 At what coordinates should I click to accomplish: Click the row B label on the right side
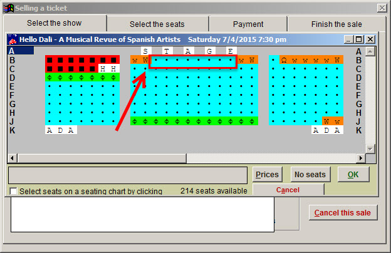358,60
